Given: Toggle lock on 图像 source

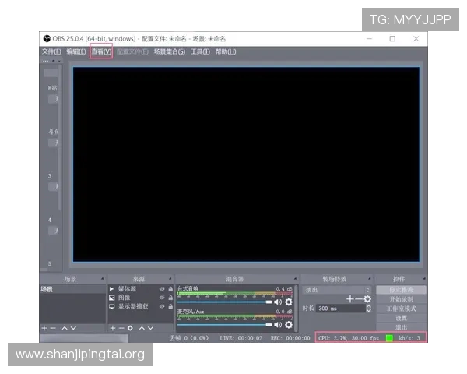Looking at the screenshot, I should [170, 298].
